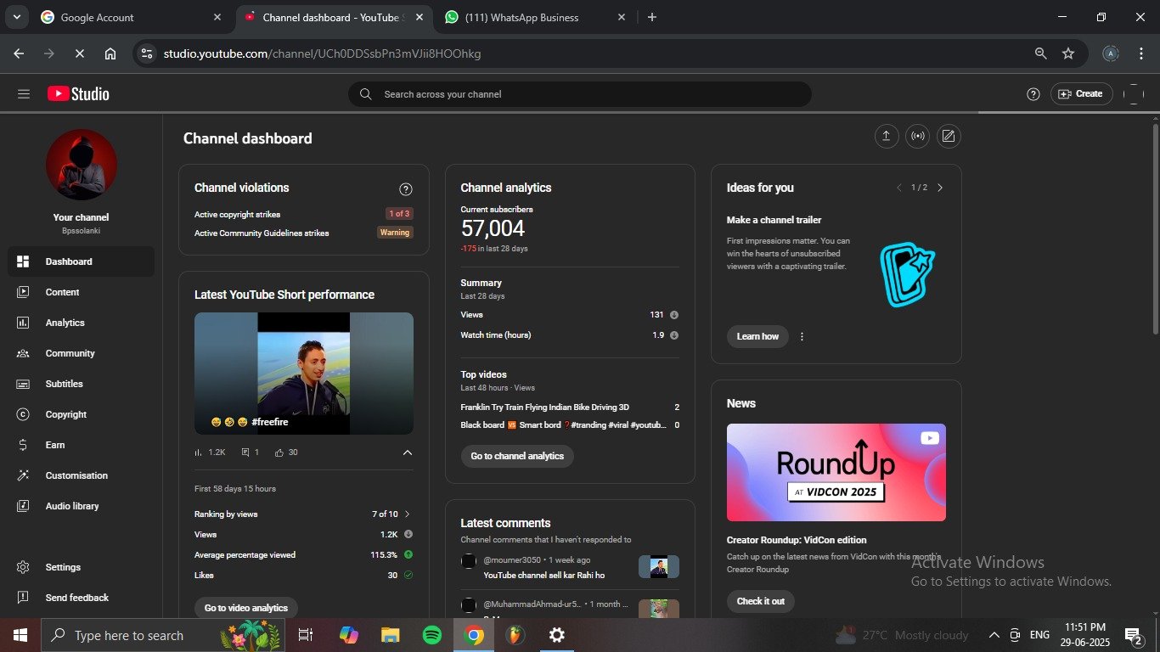This screenshot has width=1160, height=652.
Task: Open a new browser tab
Action: click(x=652, y=17)
